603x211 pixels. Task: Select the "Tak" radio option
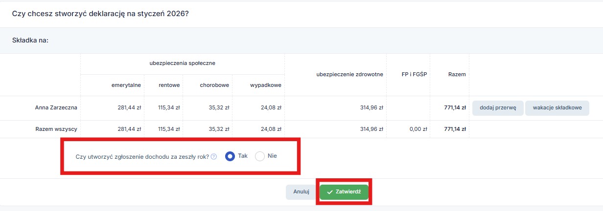pos(230,156)
